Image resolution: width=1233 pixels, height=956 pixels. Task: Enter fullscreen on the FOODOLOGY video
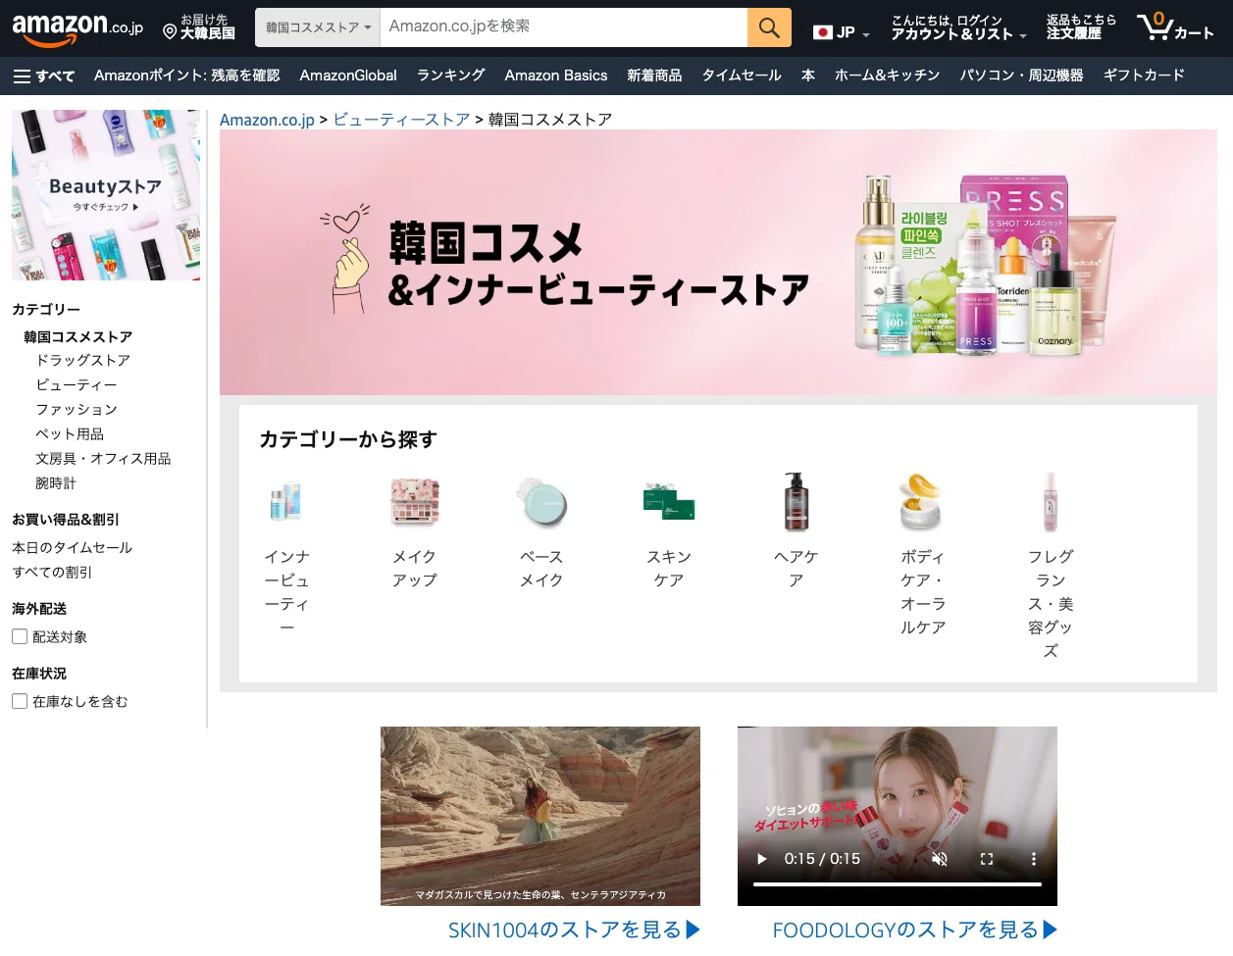tap(987, 859)
